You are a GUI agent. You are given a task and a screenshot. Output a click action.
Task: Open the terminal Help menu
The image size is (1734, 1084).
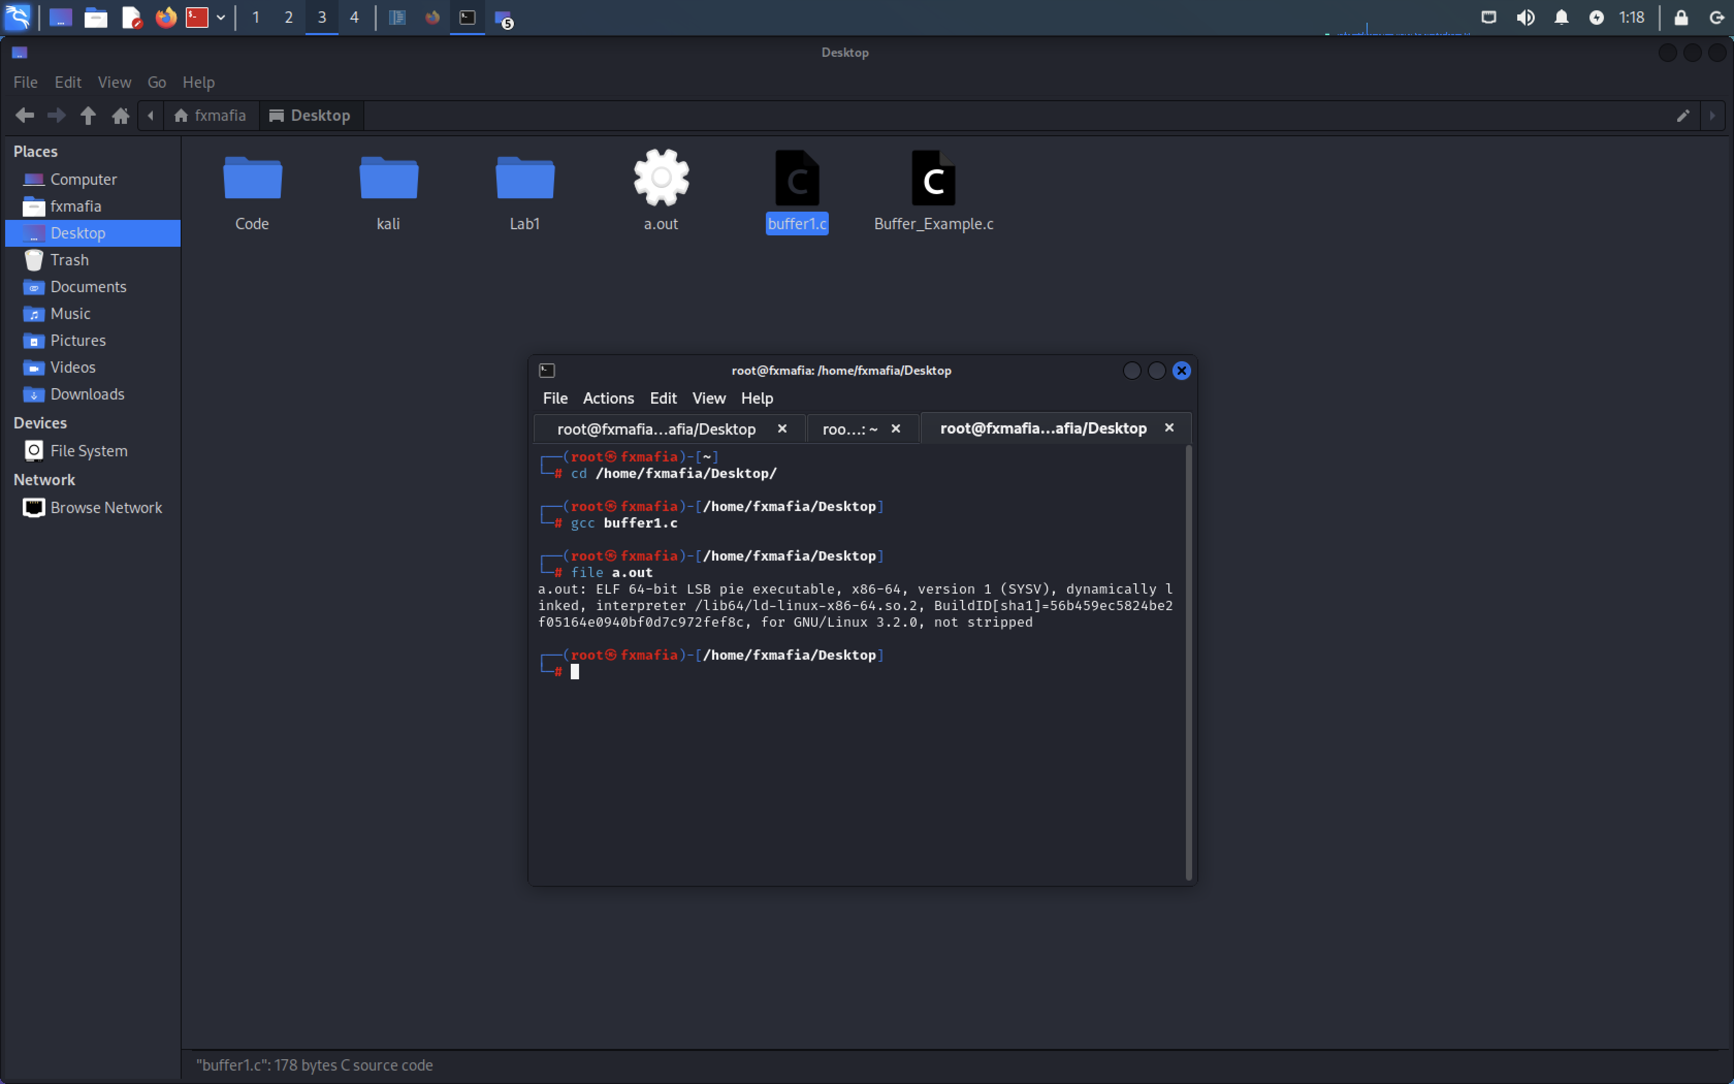coord(757,398)
